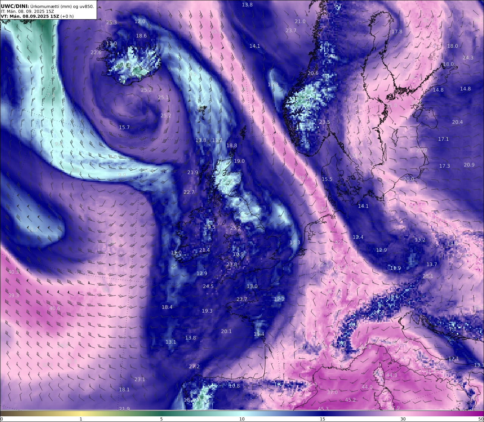Click the 21.4 value over Ireland
484x422 pixels.
pos(205,250)
